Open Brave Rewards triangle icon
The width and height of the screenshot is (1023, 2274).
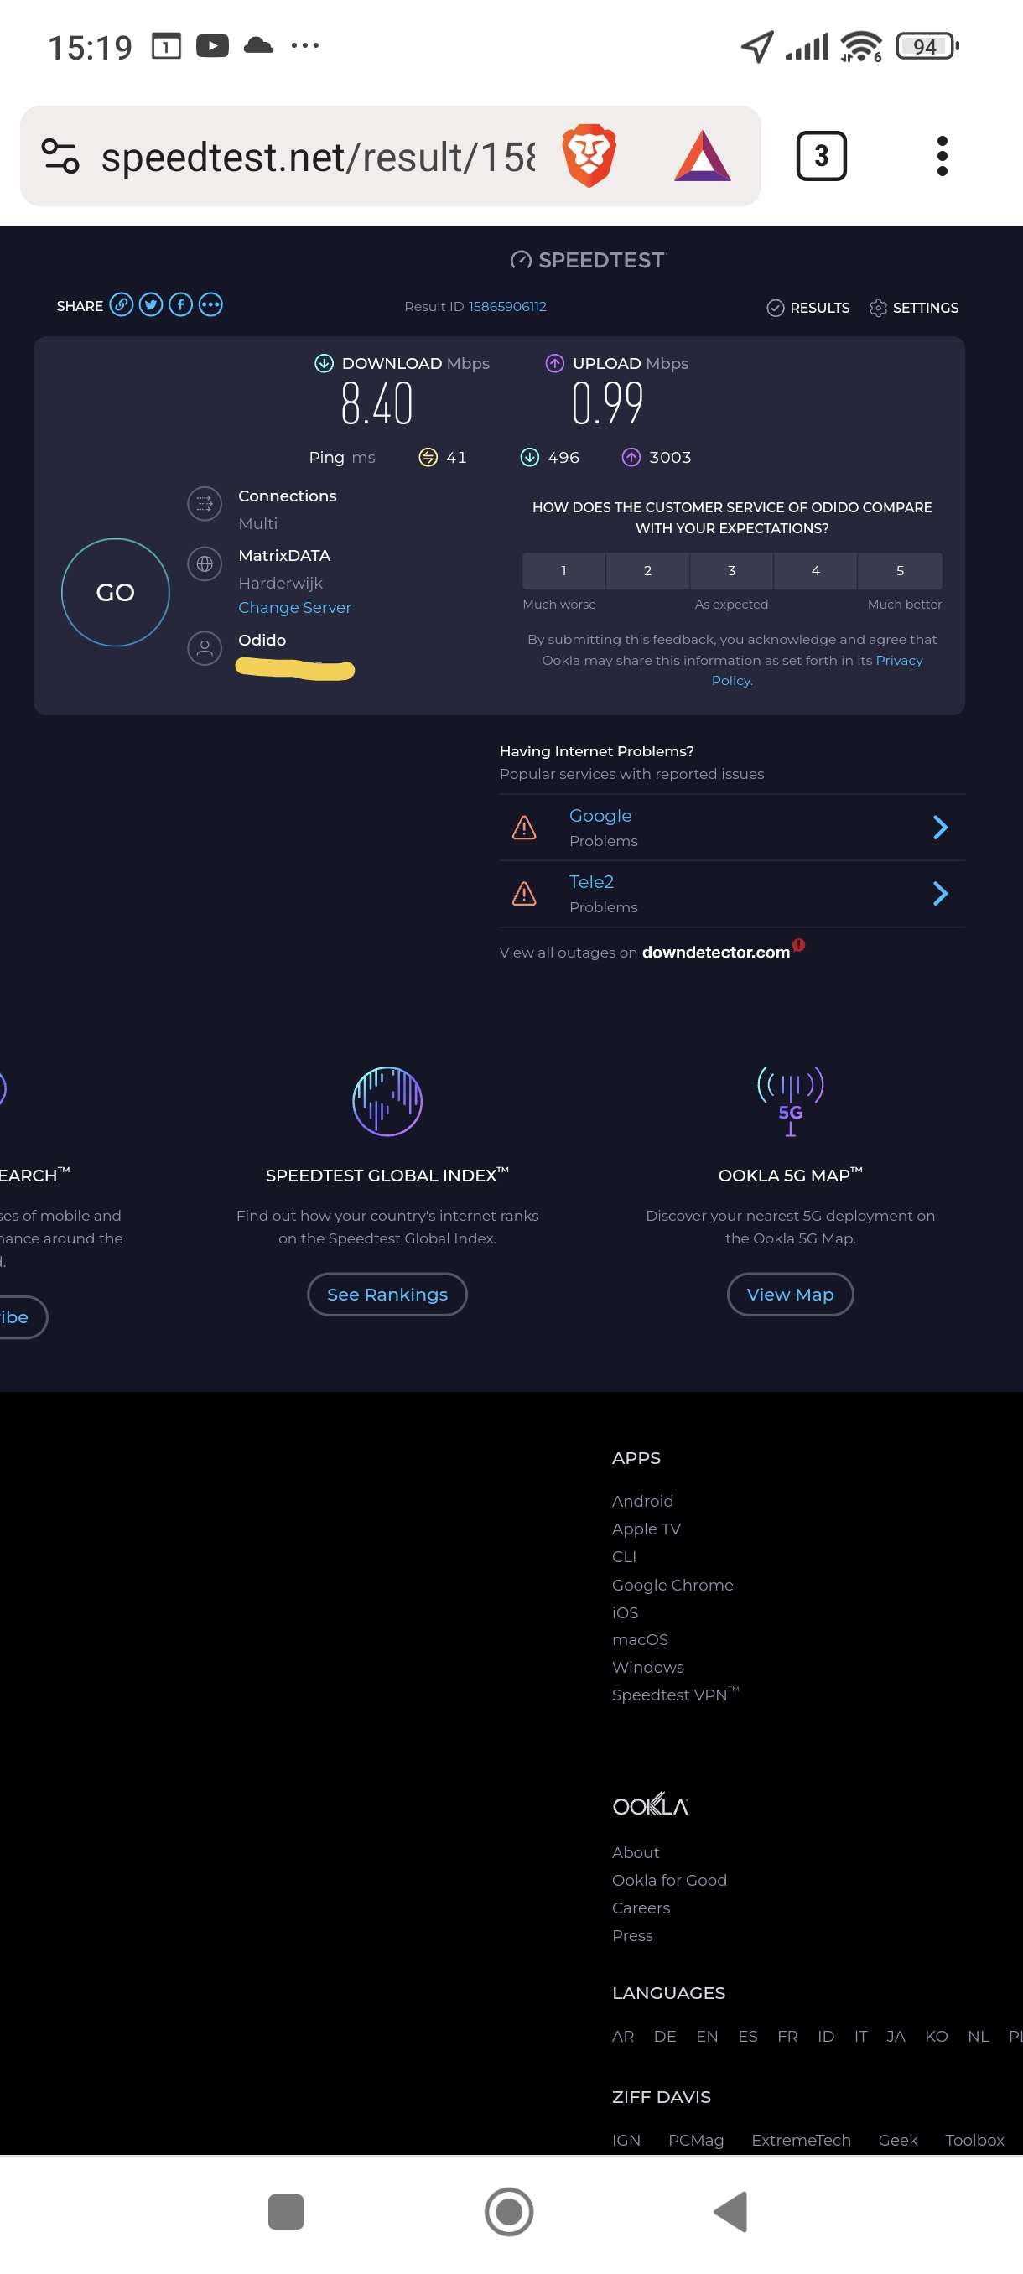(702, 156)
